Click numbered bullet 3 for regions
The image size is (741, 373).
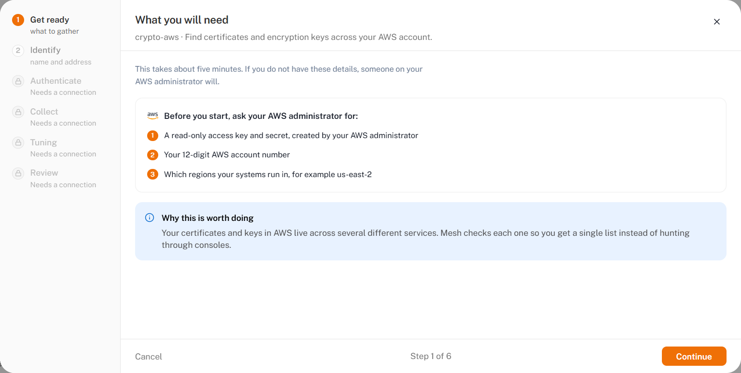(x=152, y=174)
